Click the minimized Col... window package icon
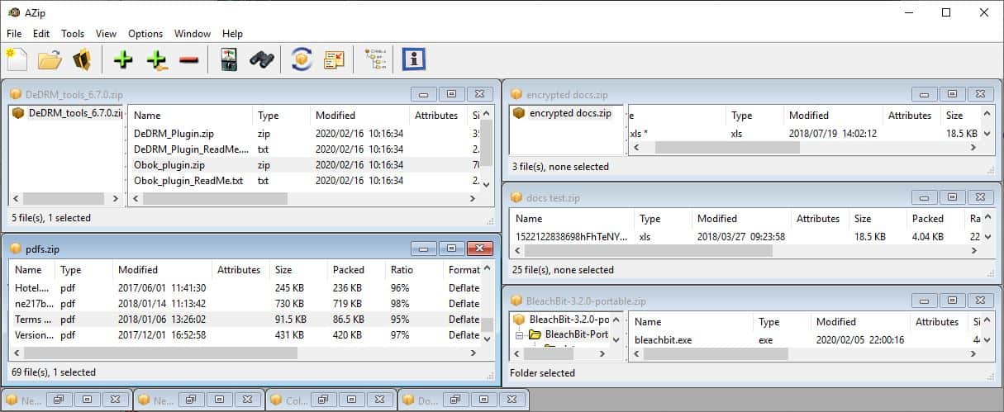The height and width of the screenshot is (412, 1004). pyautogui.click(x=276, y=400)
